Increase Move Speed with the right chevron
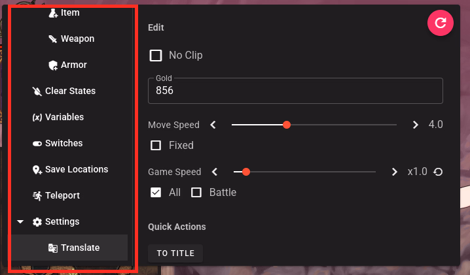Screen dimensions: 470x275 [x=415, y=125]
